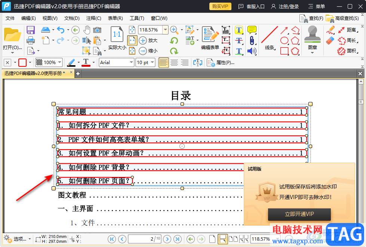This screenshot has width=366, height=247.
Task: Select the Rectangle shape tool
Action: pyautogui.click(x=284, y=51)
